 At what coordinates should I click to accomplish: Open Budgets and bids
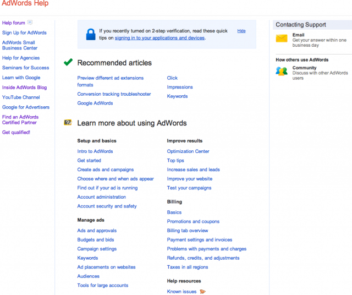pyautogui.click(x=96, y=240)
